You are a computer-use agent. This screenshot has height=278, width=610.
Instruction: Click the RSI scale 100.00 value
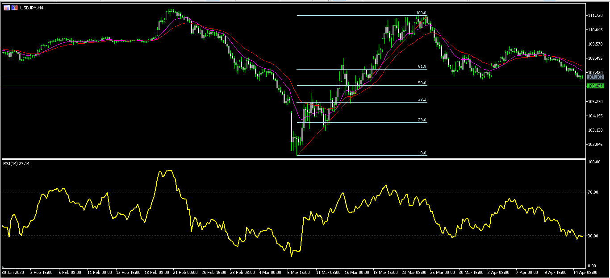(594, 162)
